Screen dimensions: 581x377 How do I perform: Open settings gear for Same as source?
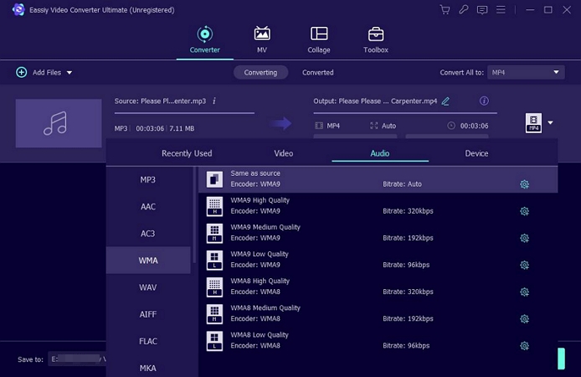524,184
